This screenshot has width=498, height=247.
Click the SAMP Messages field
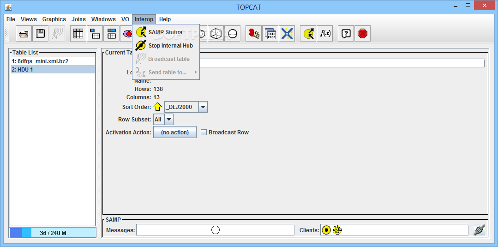[x=216, y=230]
